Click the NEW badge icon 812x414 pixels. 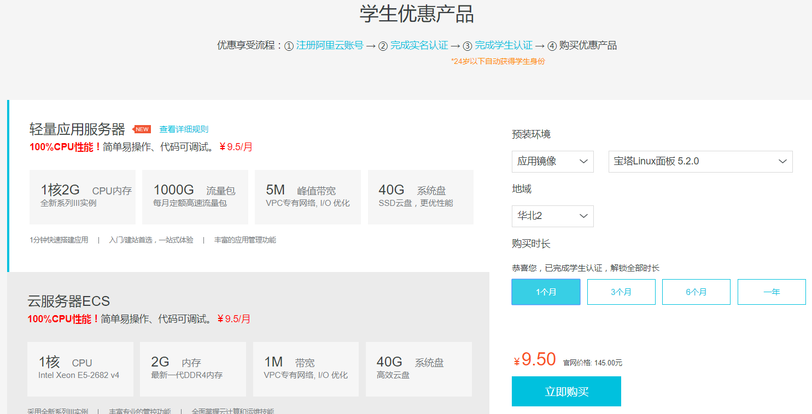[142, 129]
